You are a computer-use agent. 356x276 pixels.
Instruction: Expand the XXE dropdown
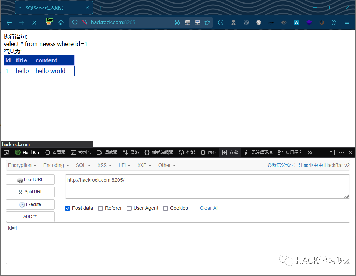144,166
